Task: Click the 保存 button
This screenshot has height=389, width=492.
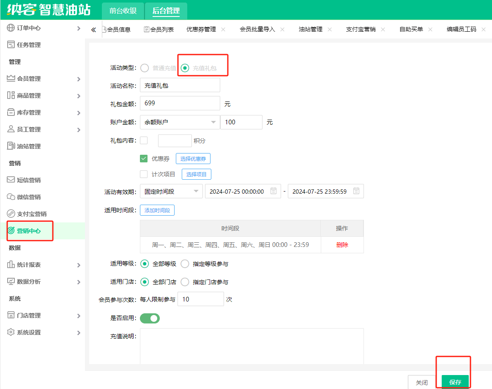Action: [455, 382]
